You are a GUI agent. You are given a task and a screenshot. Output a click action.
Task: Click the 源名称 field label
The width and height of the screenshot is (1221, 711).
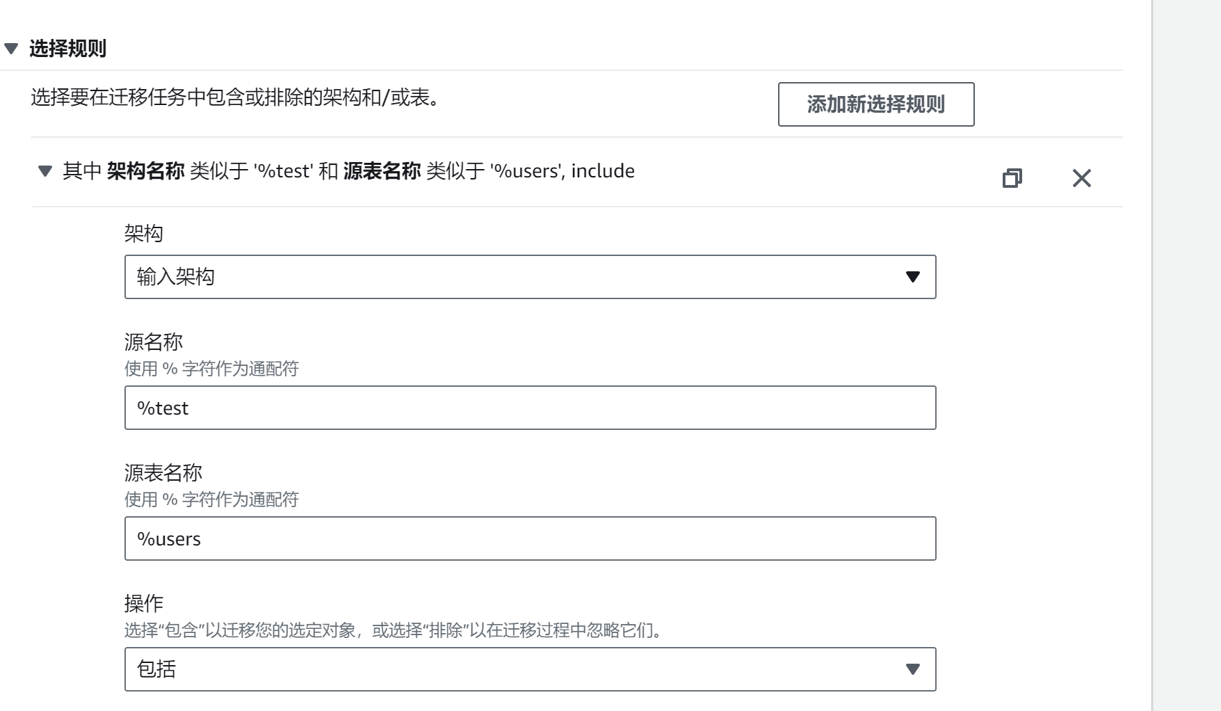pyautogui.click(x=154, y=342)
